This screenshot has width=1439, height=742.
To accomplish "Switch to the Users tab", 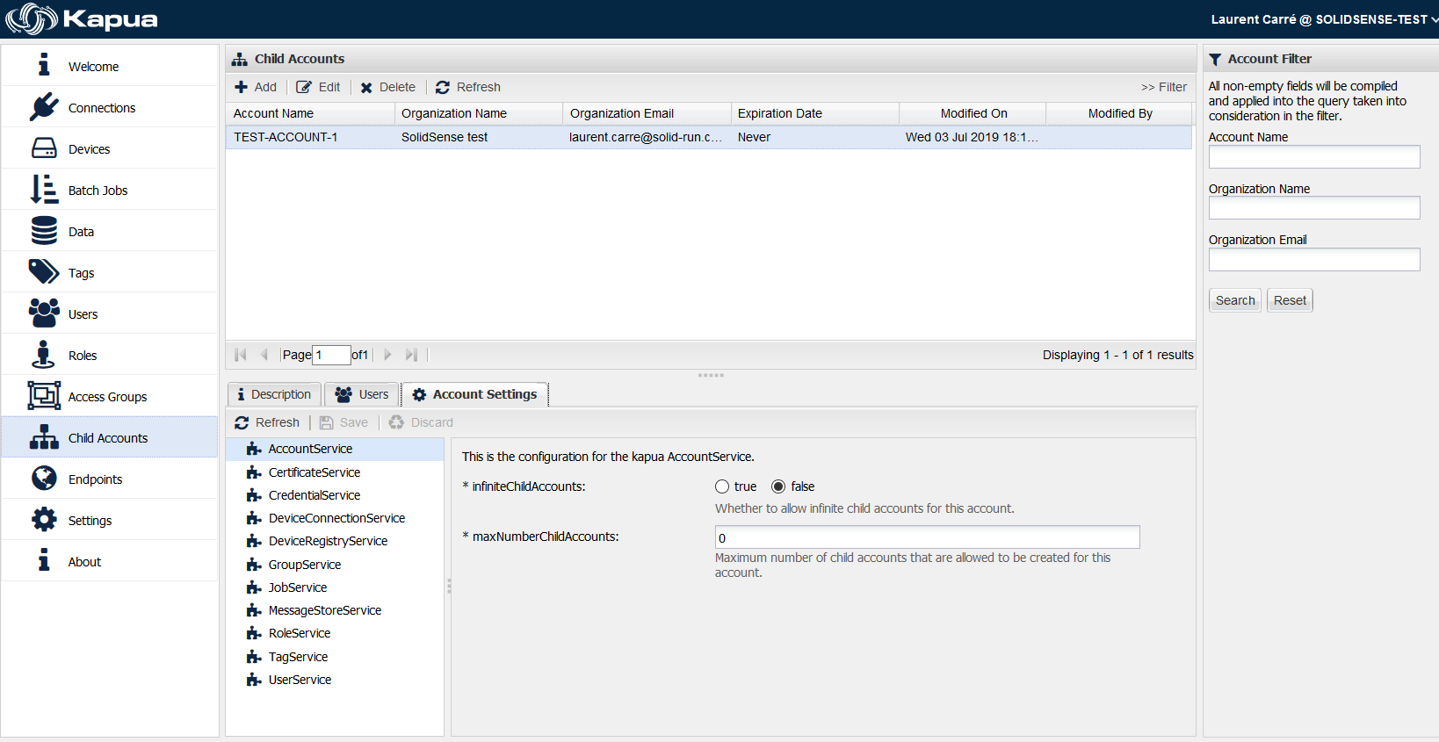I will coord(362,394).
